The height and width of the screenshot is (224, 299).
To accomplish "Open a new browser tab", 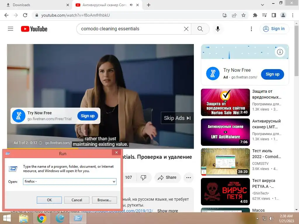I will [149, 5].
